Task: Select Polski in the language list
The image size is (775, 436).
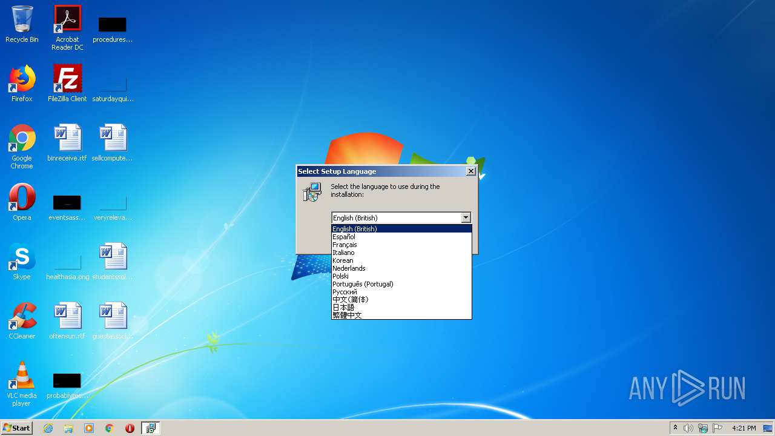Action: pyautogui.click(x=401, y=276)
